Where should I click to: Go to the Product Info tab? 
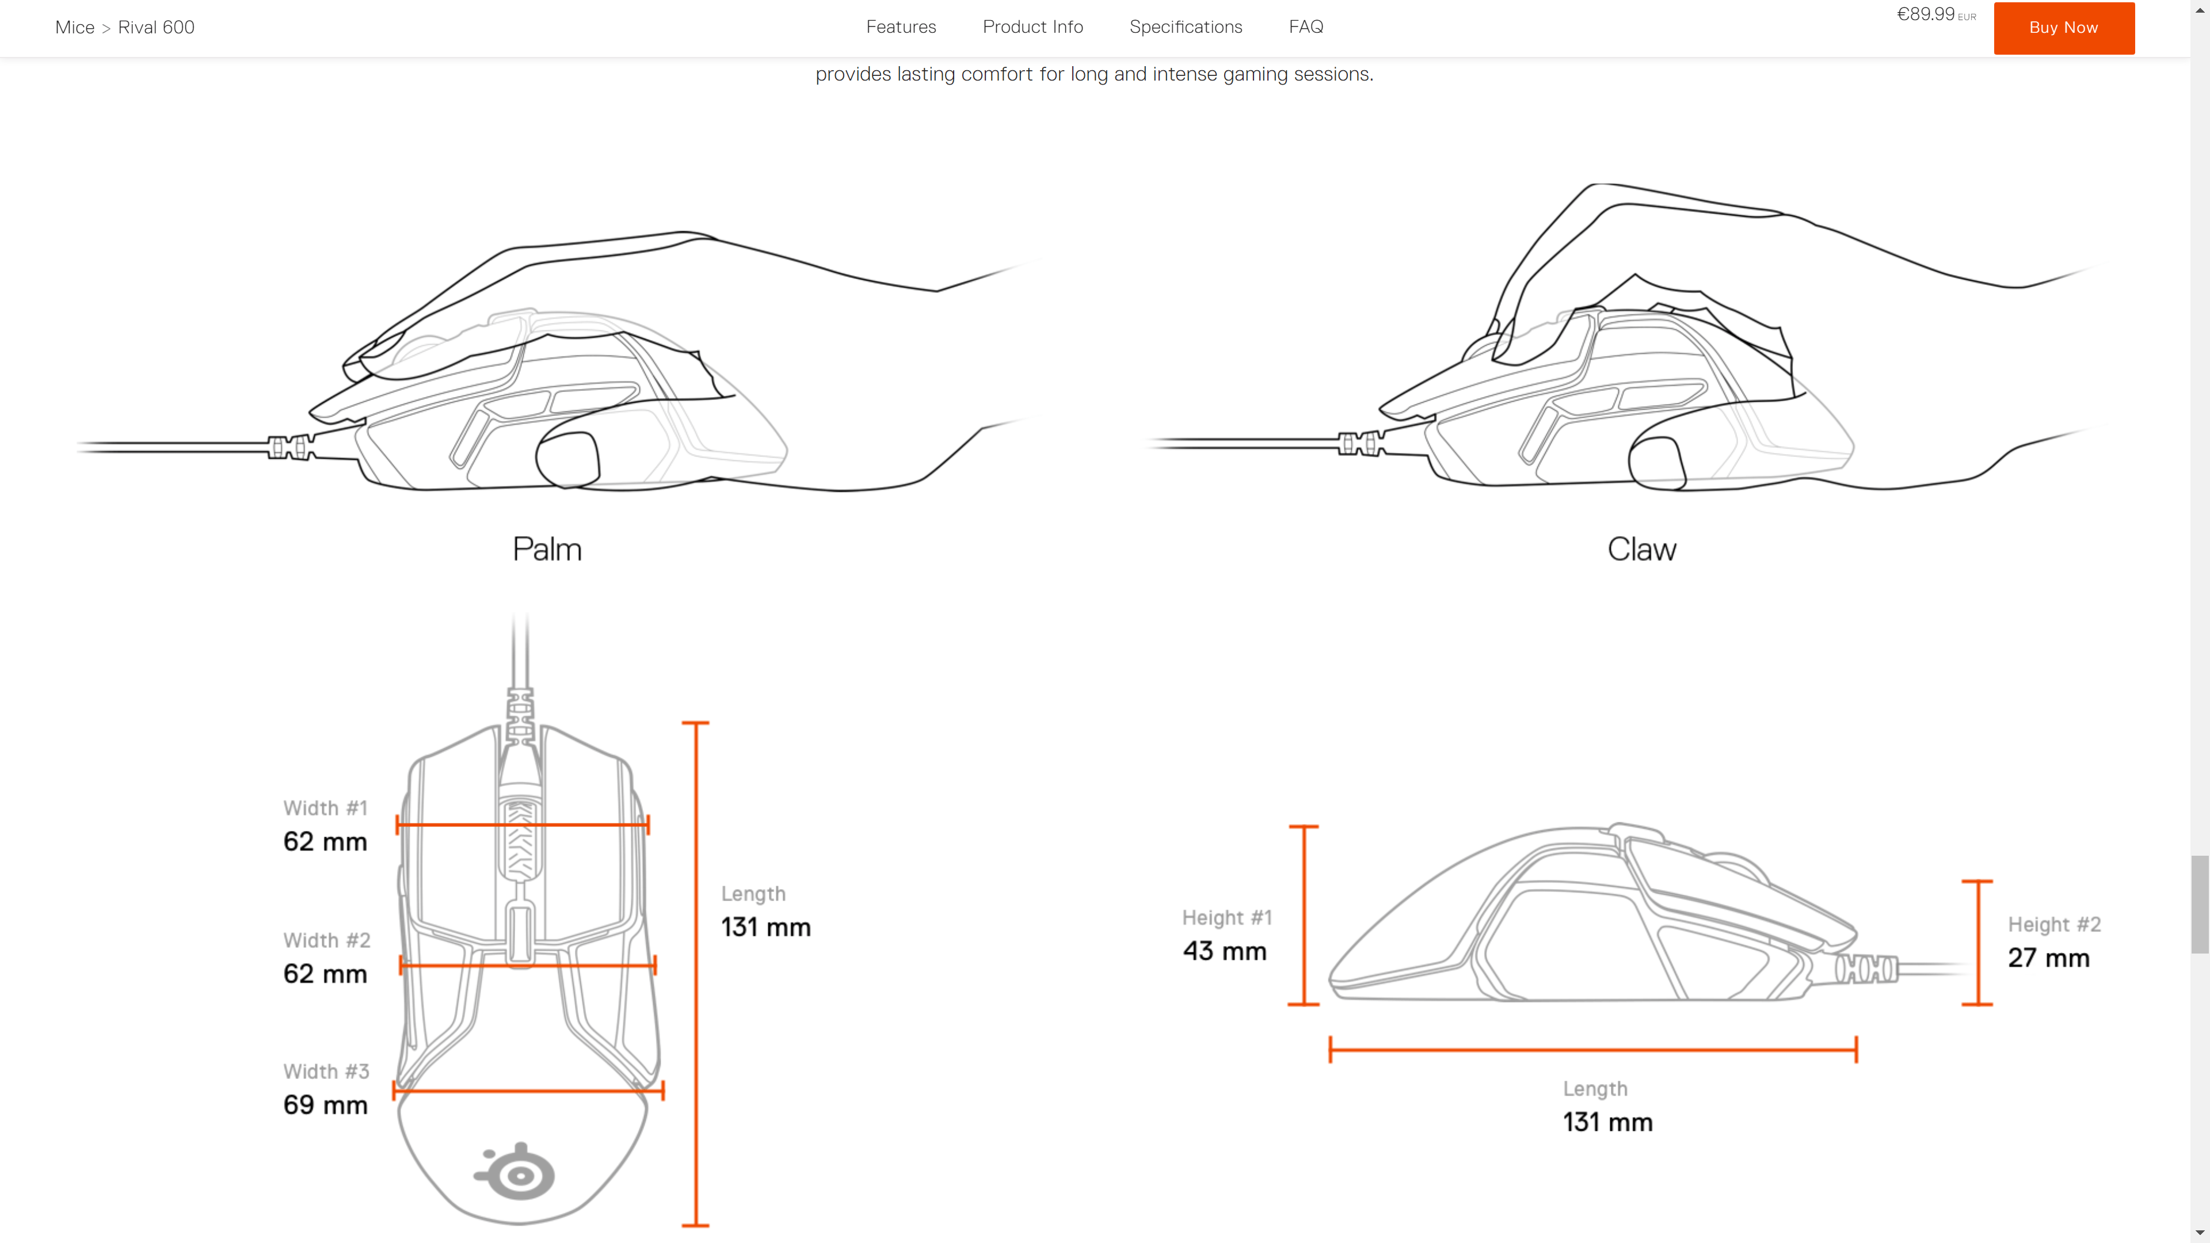tap(1032, 26)
